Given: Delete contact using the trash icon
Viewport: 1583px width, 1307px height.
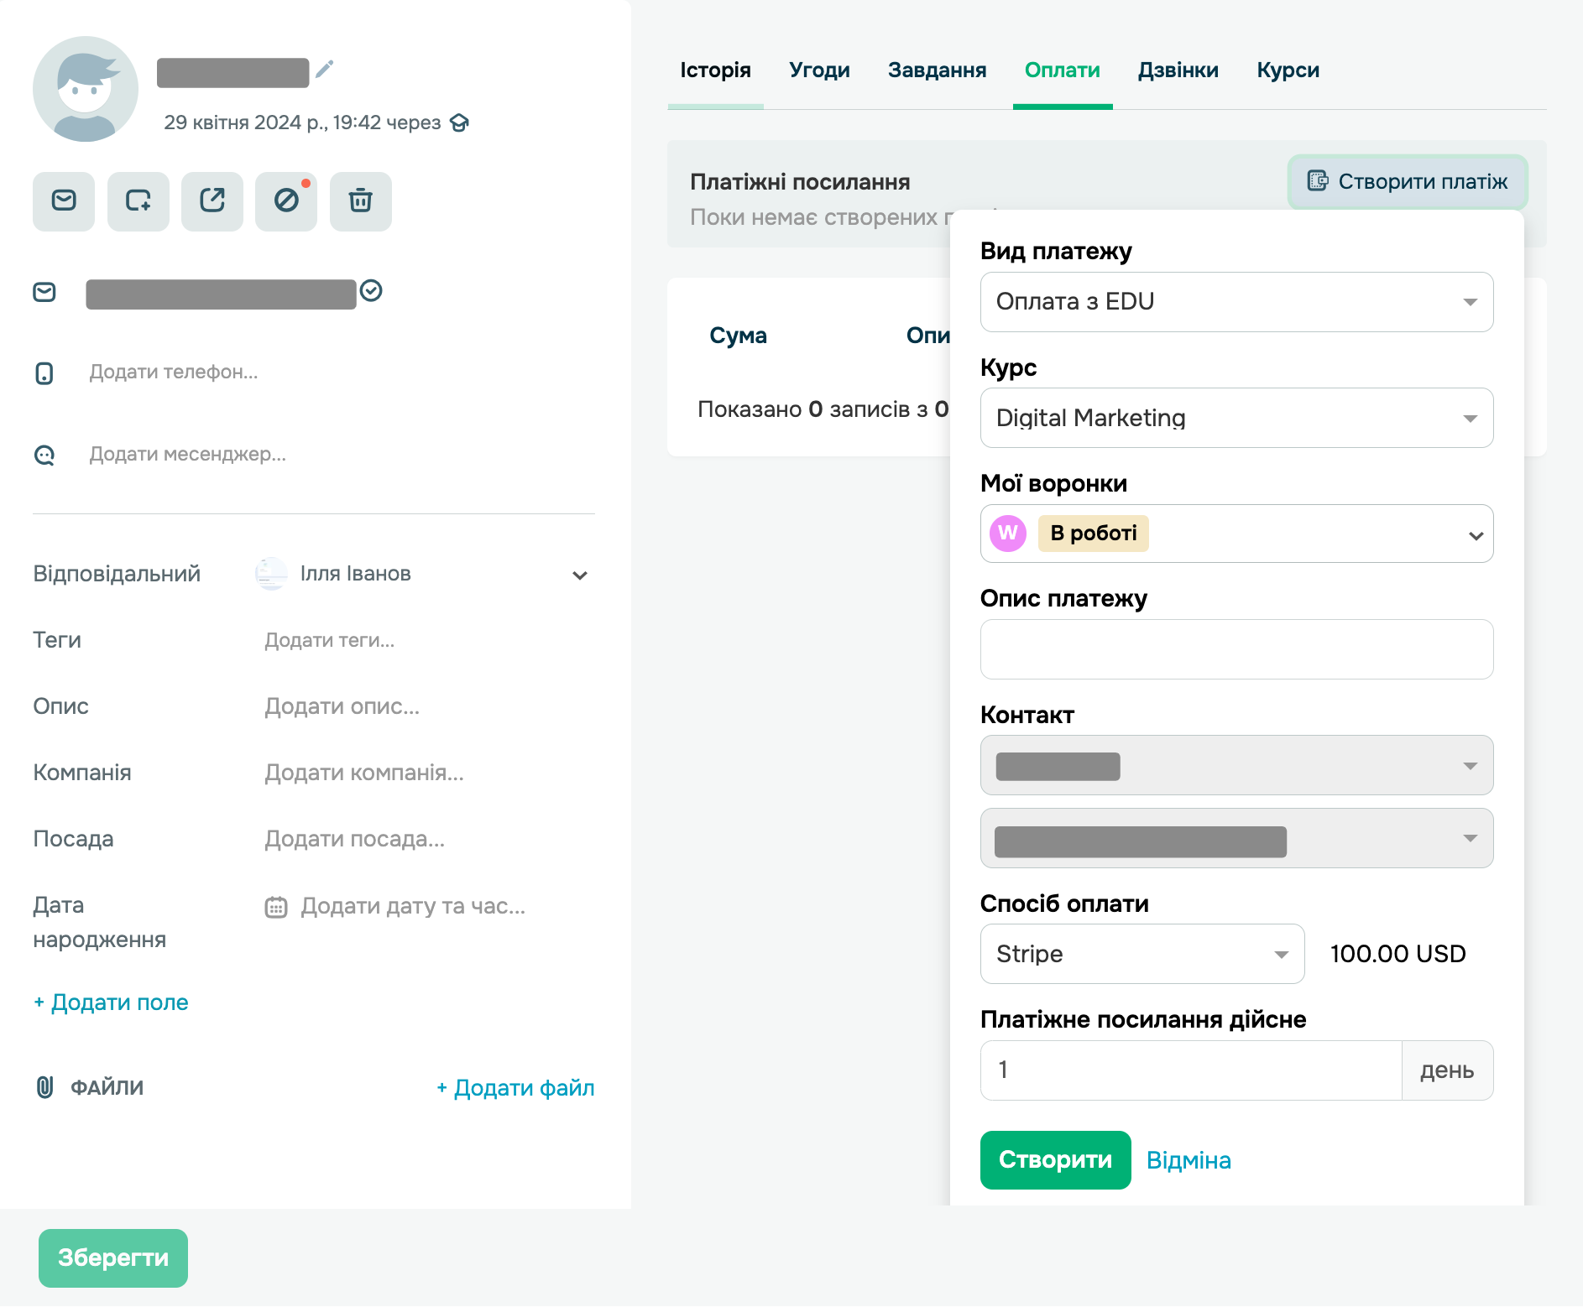Looking at the screenshot, I should pyautogui.click(x=361, y=201).
